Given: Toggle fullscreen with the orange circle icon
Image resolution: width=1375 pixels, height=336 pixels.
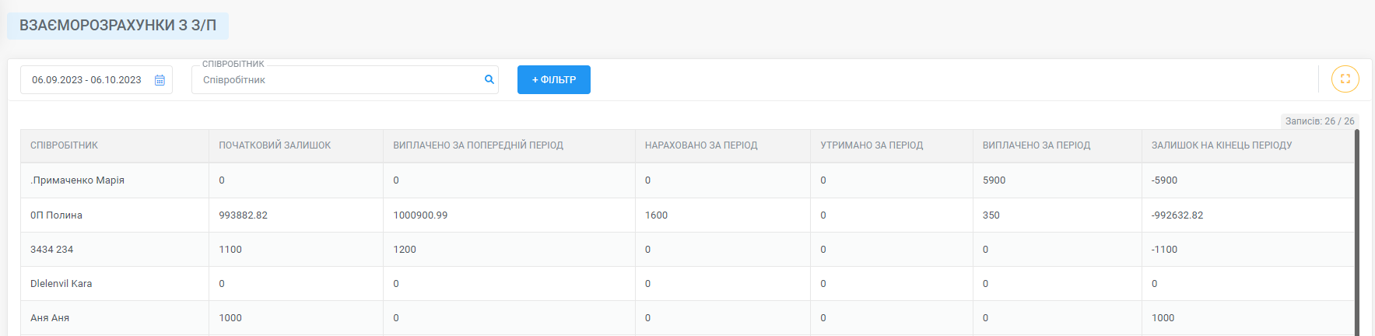Looking at the screenshot, I should [1345, 79].
